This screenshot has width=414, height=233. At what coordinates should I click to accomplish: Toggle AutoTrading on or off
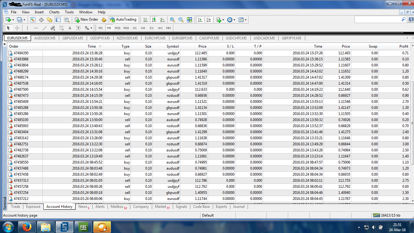point(123,19)
